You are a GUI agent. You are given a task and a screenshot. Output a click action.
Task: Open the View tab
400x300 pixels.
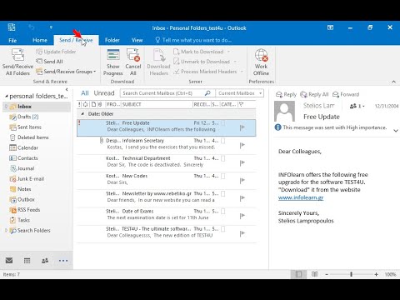point(137,40)
